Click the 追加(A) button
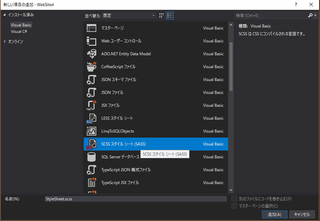The image size is (320, 221). point(275,214)
